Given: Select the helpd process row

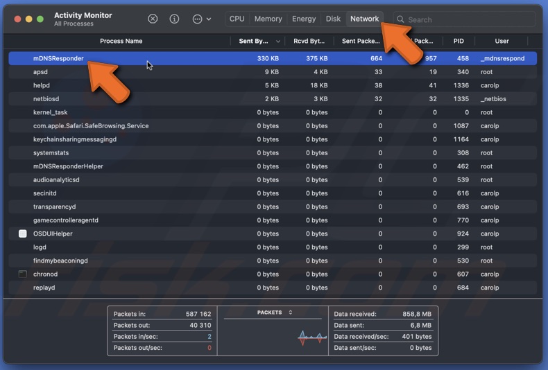Looking at the screenshot, I should coord(273,85).
